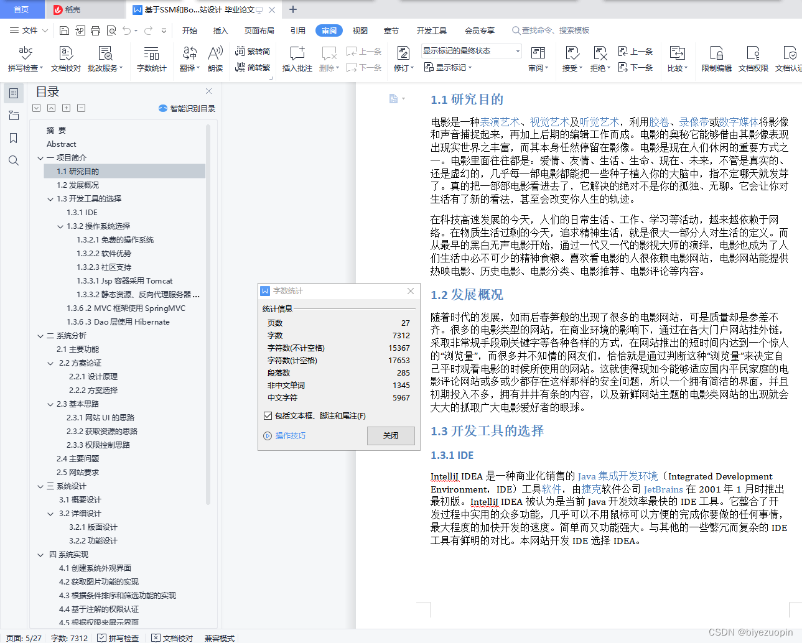Close the word count dialog with 关闭
Image resolution: width=802 pixels, height=643 pixels.
(391, 436)
